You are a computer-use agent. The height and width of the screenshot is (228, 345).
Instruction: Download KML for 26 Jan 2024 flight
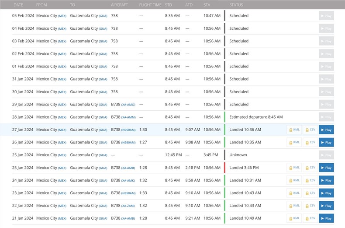pyautogui.click(x=294, y=142)
